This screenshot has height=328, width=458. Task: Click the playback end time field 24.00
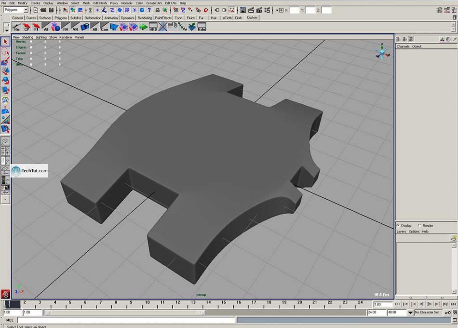point(377,312)
